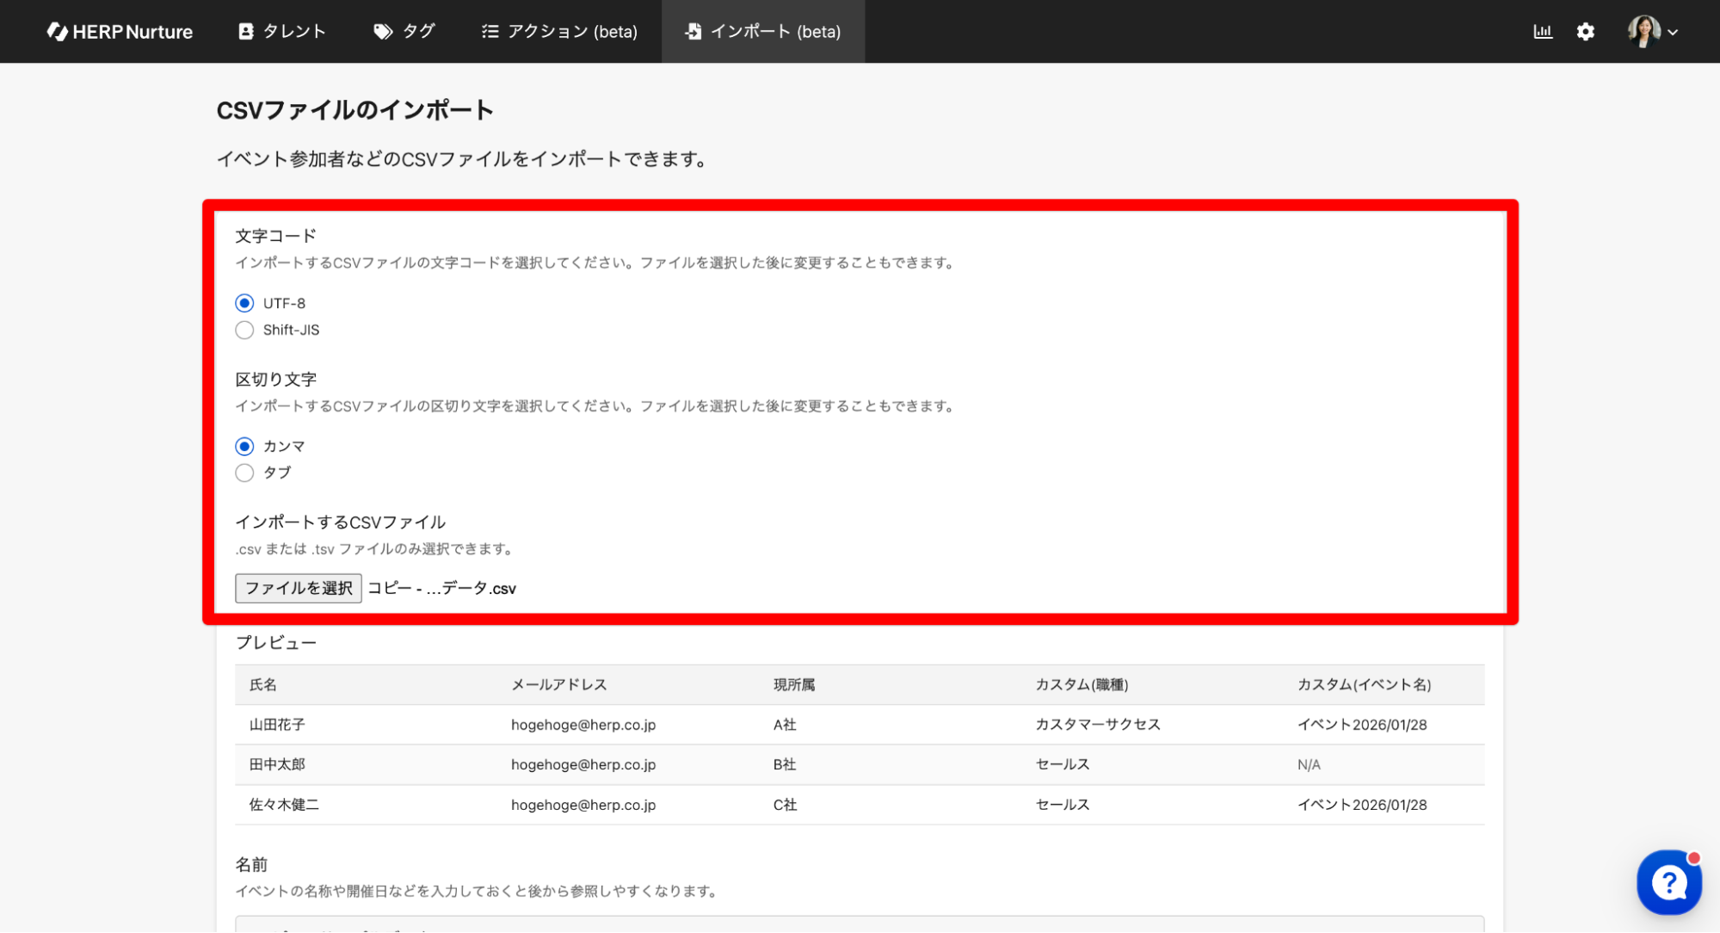Click the タレント person icon
Screen dimensions: 1720x933
click(246, 32)
